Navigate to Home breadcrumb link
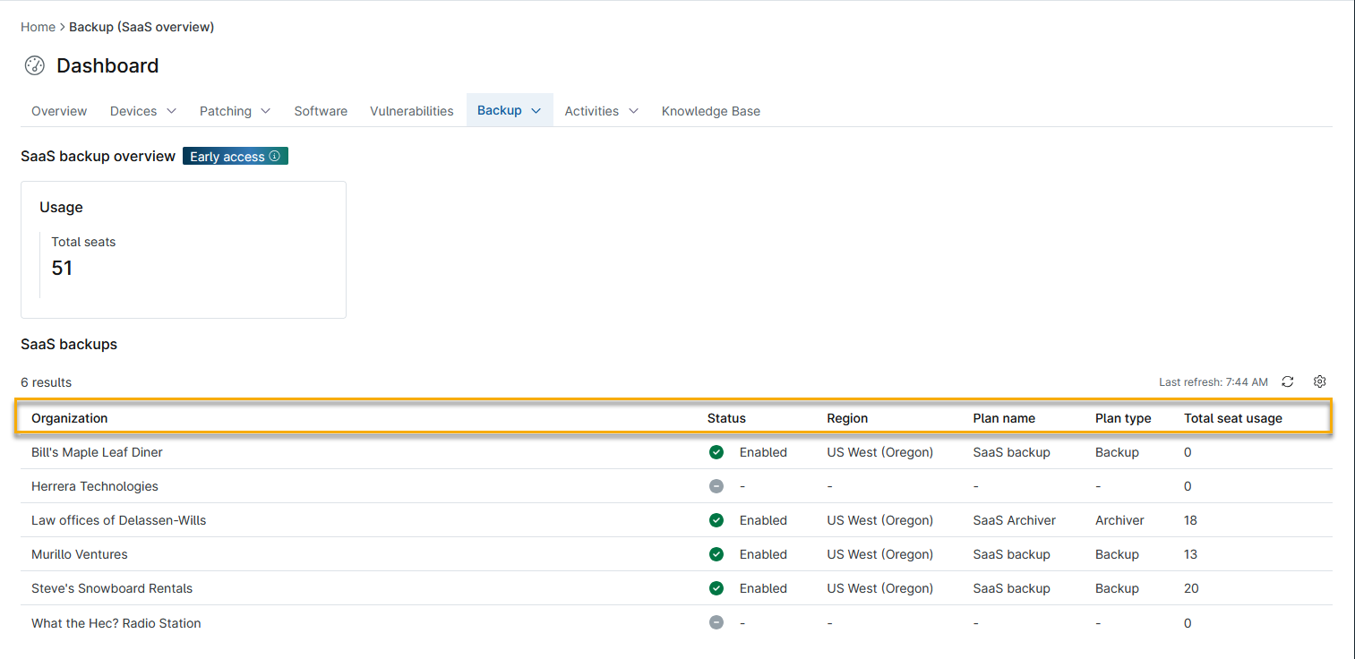 38,27
